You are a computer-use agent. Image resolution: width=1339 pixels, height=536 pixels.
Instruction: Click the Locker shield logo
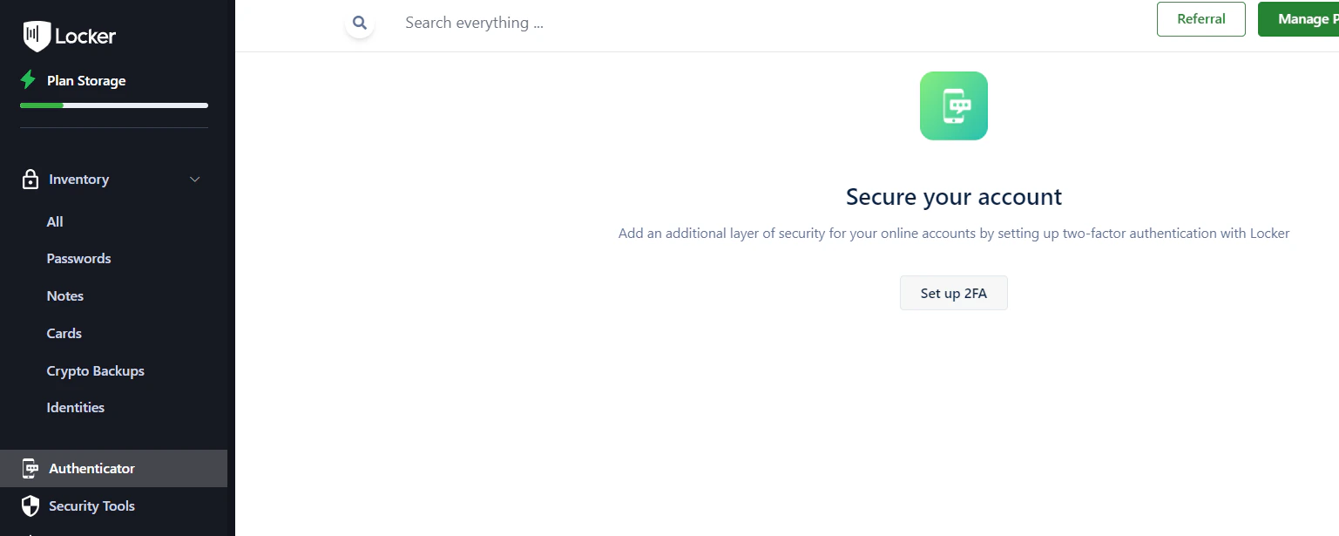click(36, 36)
